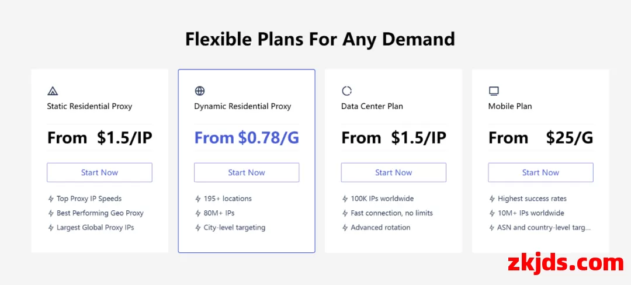This screenshot has width=631, height=285.
Task: Click lightning icon beside Top Proxy IP Speeds
Action: (51, 199)
